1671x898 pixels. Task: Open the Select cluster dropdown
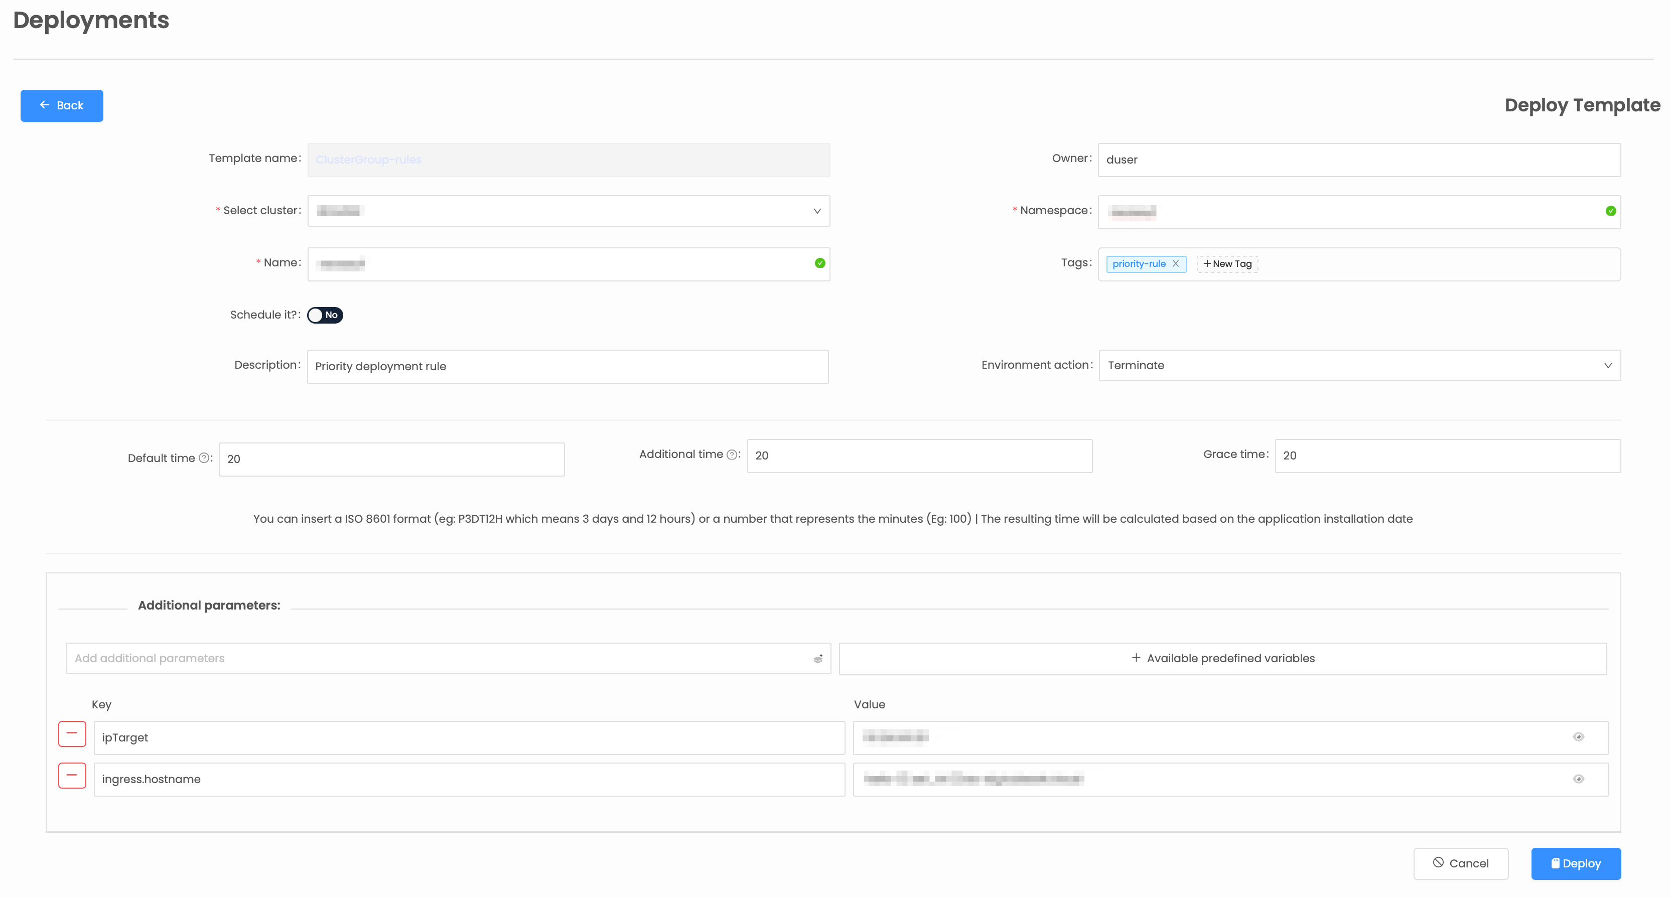817,211
